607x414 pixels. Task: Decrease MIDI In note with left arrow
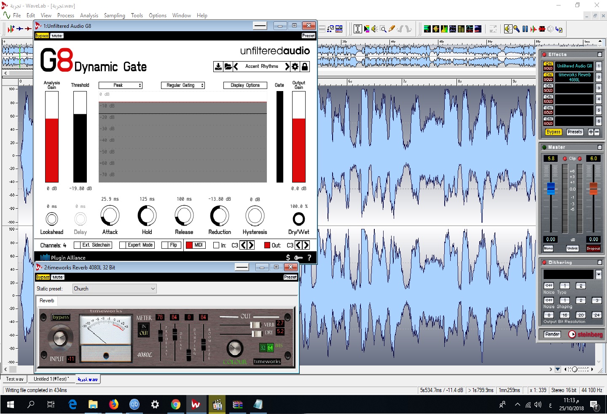click(243, 245)
